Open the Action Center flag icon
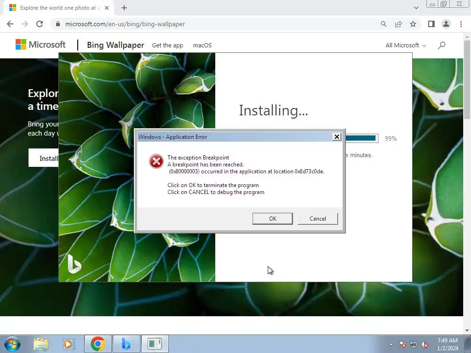The height and width of the screenshot is (353, 471). click(402, 344)
